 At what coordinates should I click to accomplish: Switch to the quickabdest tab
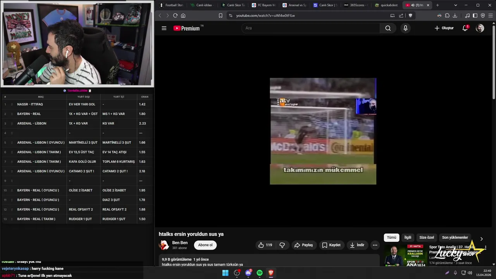coord(387,5)
